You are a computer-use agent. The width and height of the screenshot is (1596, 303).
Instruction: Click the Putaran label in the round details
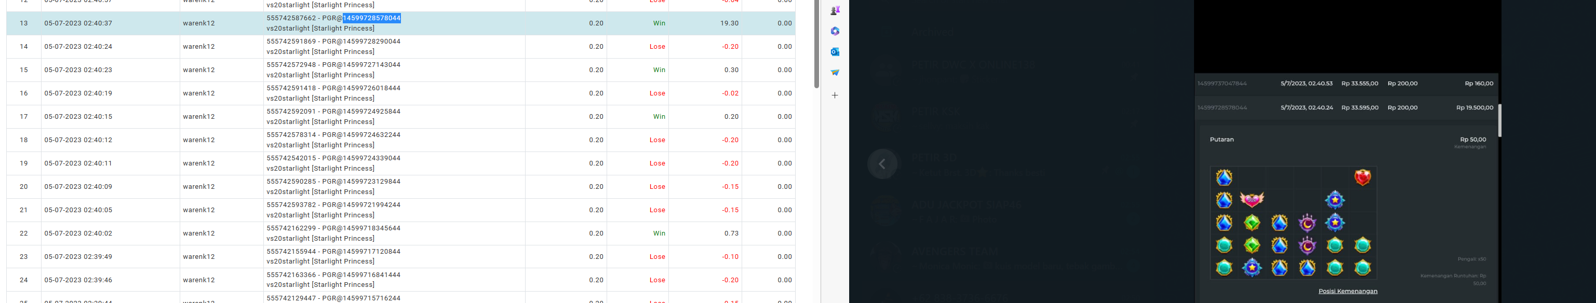1222,140
